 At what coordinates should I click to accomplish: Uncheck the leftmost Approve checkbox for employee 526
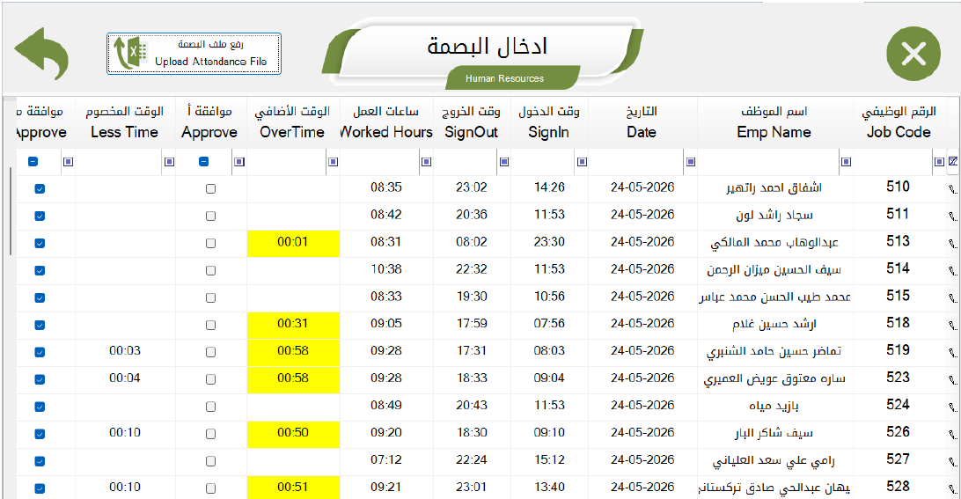40,434
